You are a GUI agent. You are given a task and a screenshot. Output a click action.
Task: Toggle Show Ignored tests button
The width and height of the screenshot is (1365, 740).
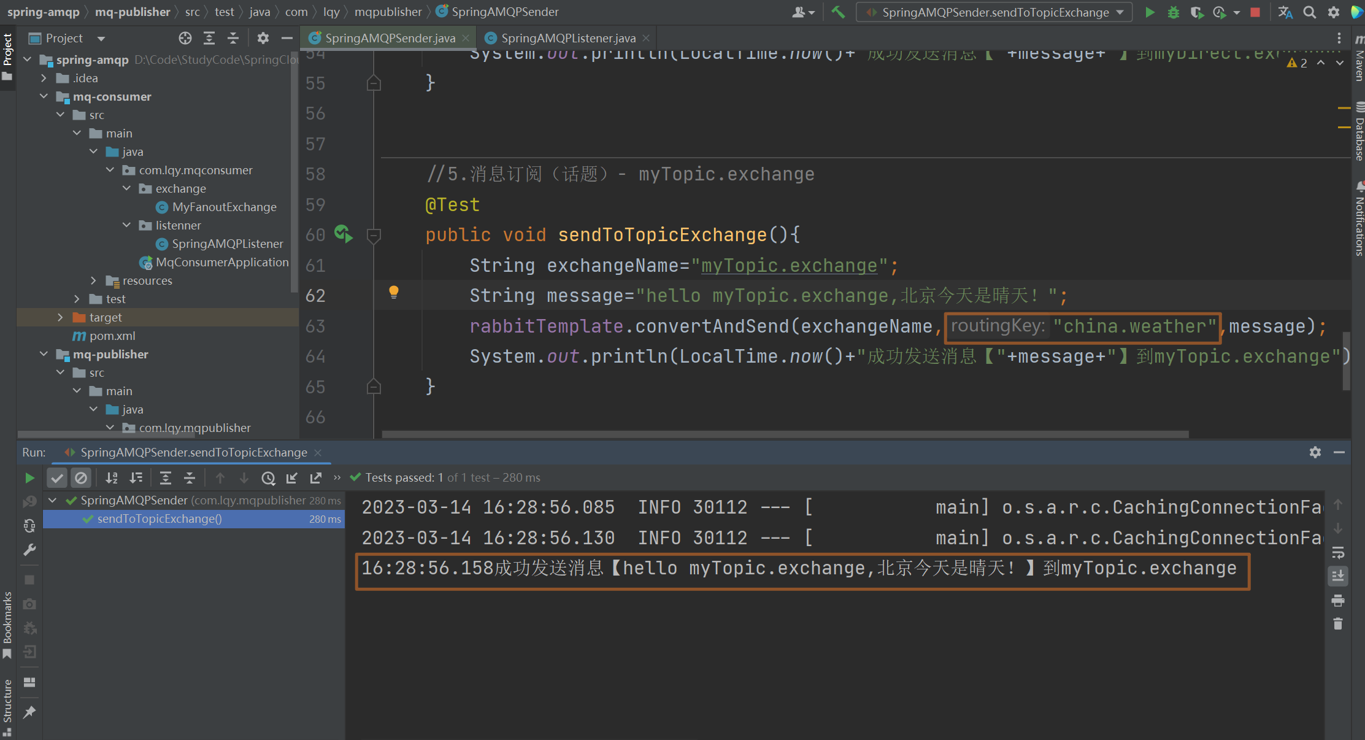tap(81, 478)
